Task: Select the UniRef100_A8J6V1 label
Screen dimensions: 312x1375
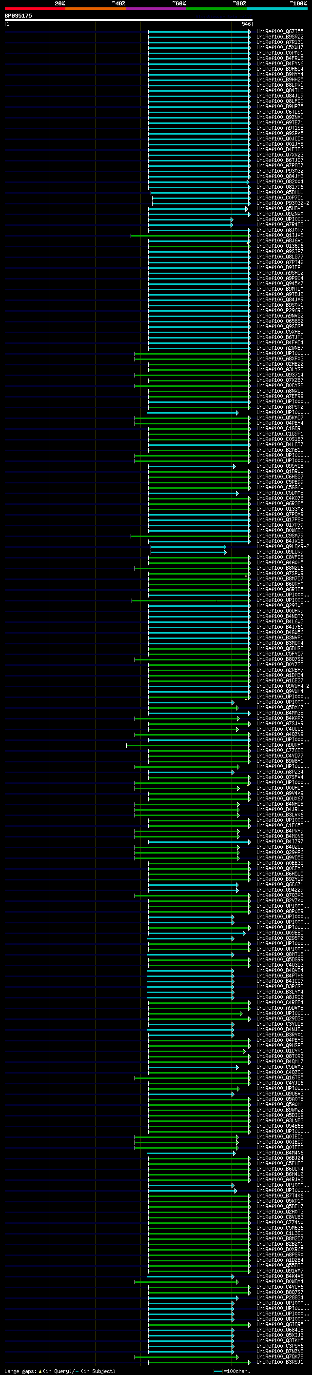Action: click(280, 241)
